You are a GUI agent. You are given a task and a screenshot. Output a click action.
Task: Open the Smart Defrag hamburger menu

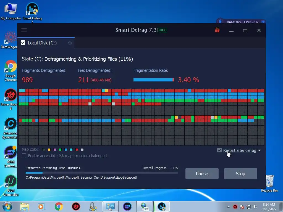pos(24,30)
